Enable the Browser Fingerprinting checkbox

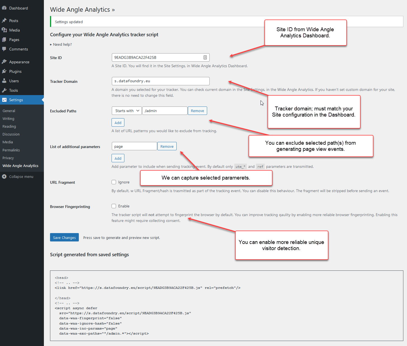click(x=114, y=206)
